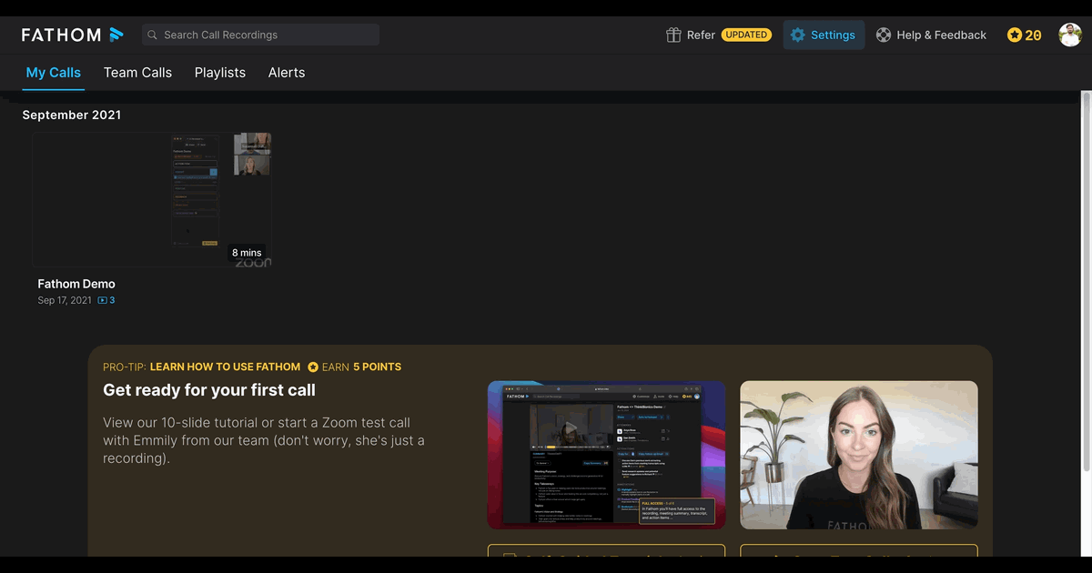
Task: Open the Fathom Demo call thumbnail
Action: tap(152, 200)
